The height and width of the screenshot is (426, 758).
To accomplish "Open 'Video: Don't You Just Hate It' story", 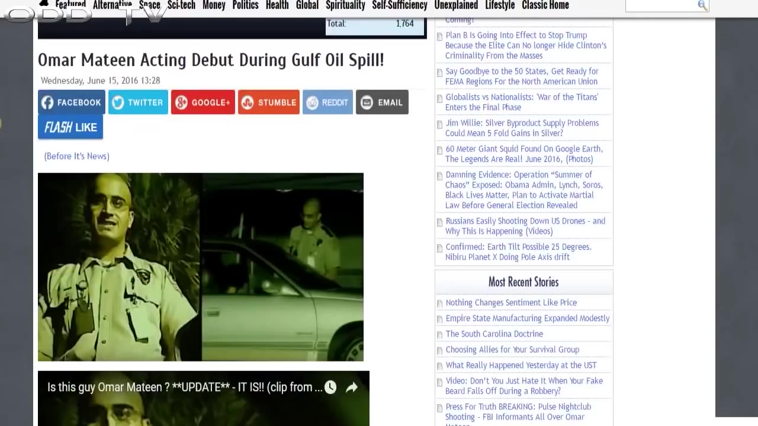I will coord(524,386).
